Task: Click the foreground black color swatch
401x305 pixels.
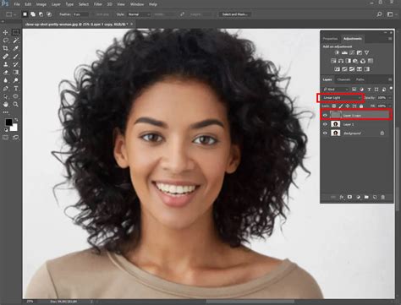Action: (8, 123)
